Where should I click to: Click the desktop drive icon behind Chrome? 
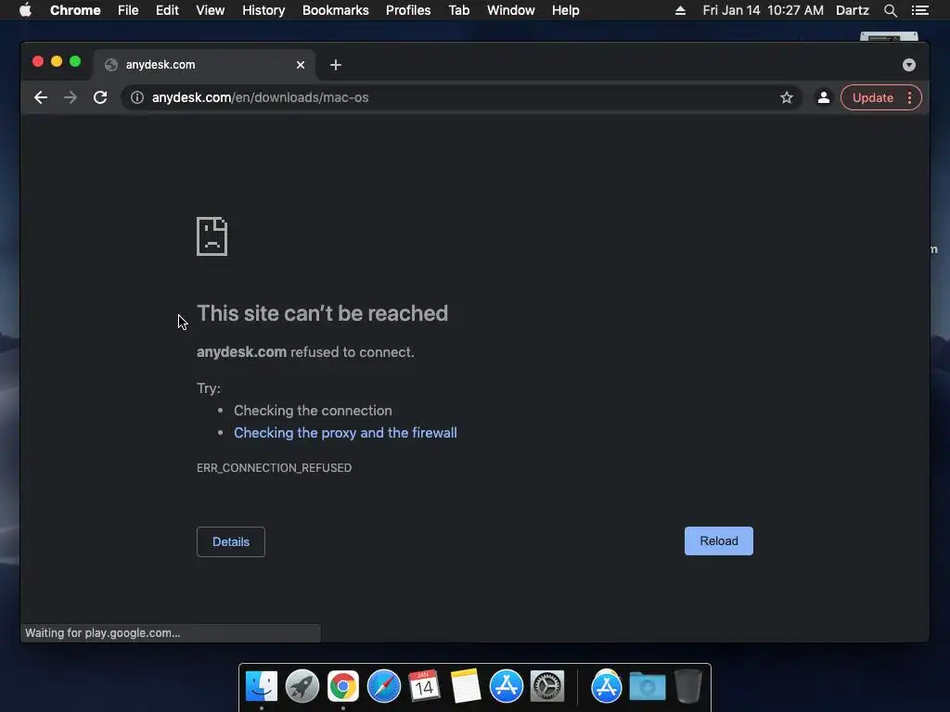point(889,37)
